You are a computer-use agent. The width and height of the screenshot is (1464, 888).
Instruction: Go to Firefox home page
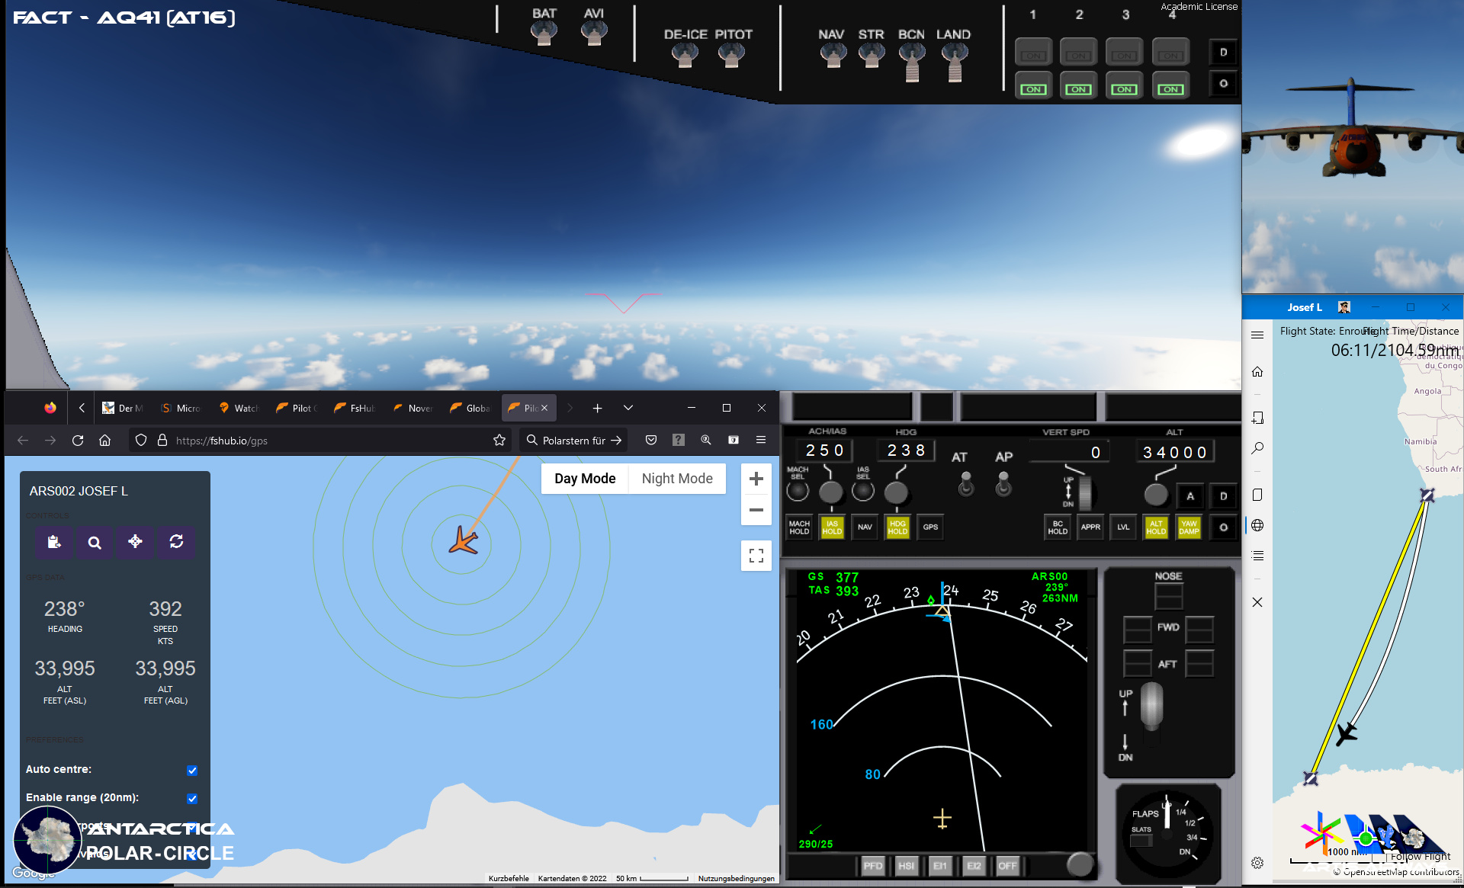[105, 441]
